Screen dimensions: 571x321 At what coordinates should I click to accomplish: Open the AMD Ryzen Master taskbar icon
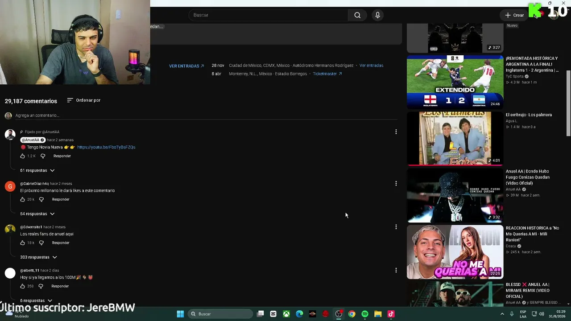pyautogui.click(x=312, y=314)
